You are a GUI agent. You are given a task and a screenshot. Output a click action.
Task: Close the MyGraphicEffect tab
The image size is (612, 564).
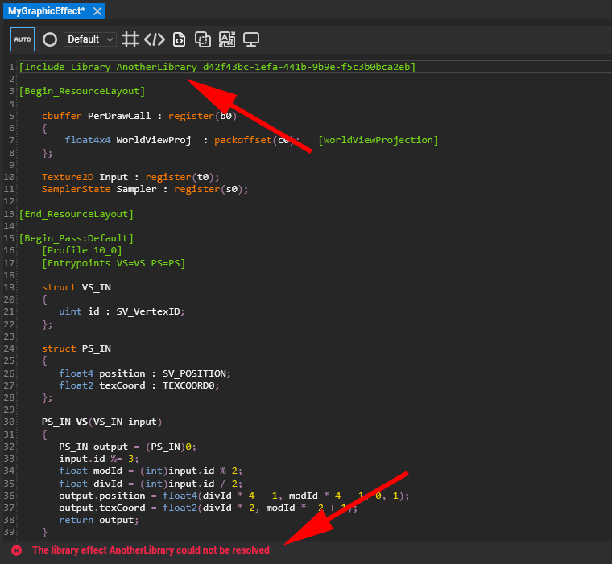[x=97, y=11]
